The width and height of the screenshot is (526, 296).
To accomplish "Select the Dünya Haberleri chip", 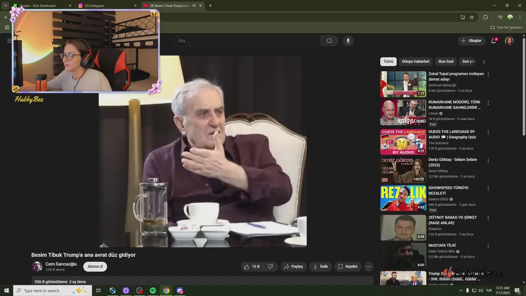I will click(415, 62).
